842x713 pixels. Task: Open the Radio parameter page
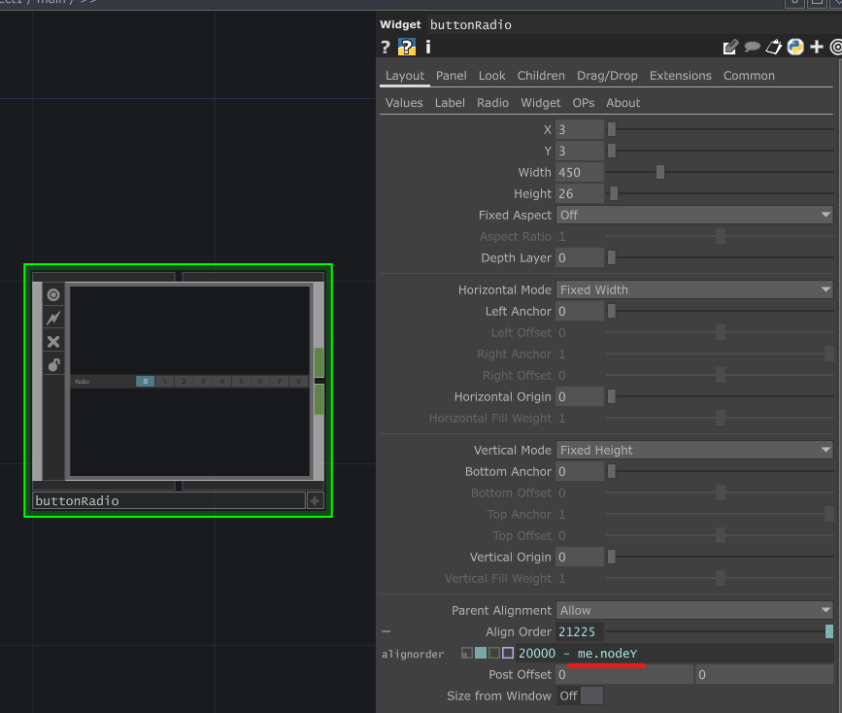(x=492, y=102)
